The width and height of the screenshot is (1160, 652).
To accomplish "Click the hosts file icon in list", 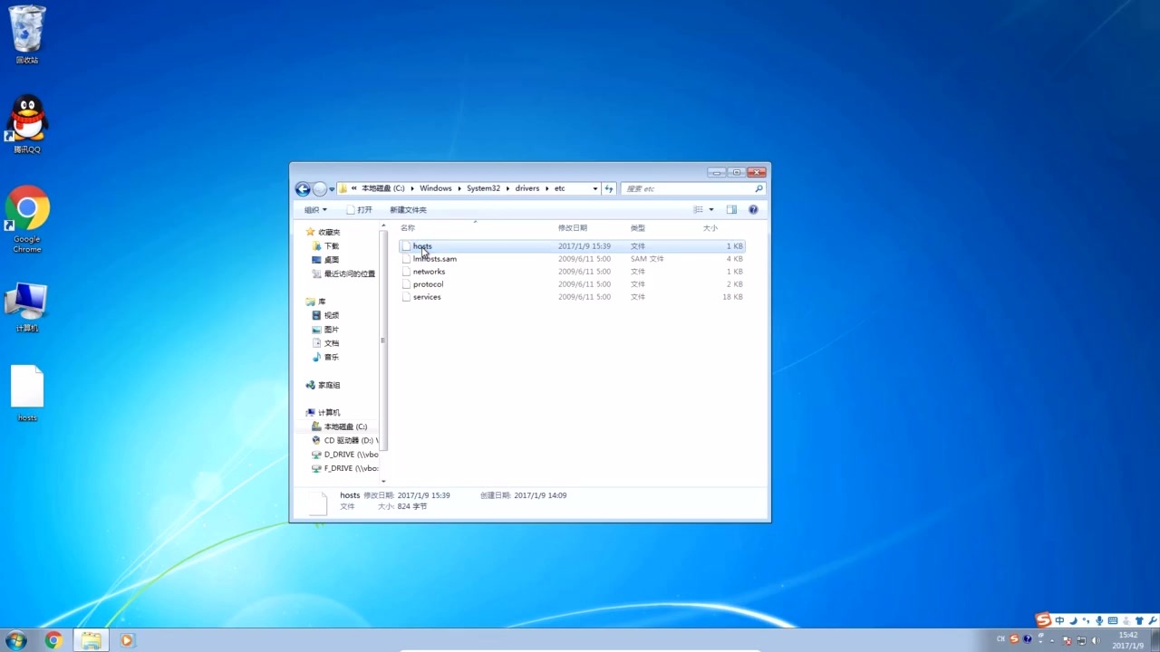I will 406,246.
